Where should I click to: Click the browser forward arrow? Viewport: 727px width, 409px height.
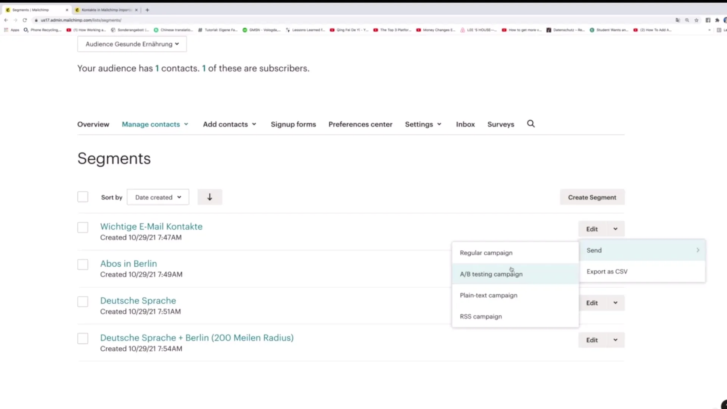click(16, 20)
